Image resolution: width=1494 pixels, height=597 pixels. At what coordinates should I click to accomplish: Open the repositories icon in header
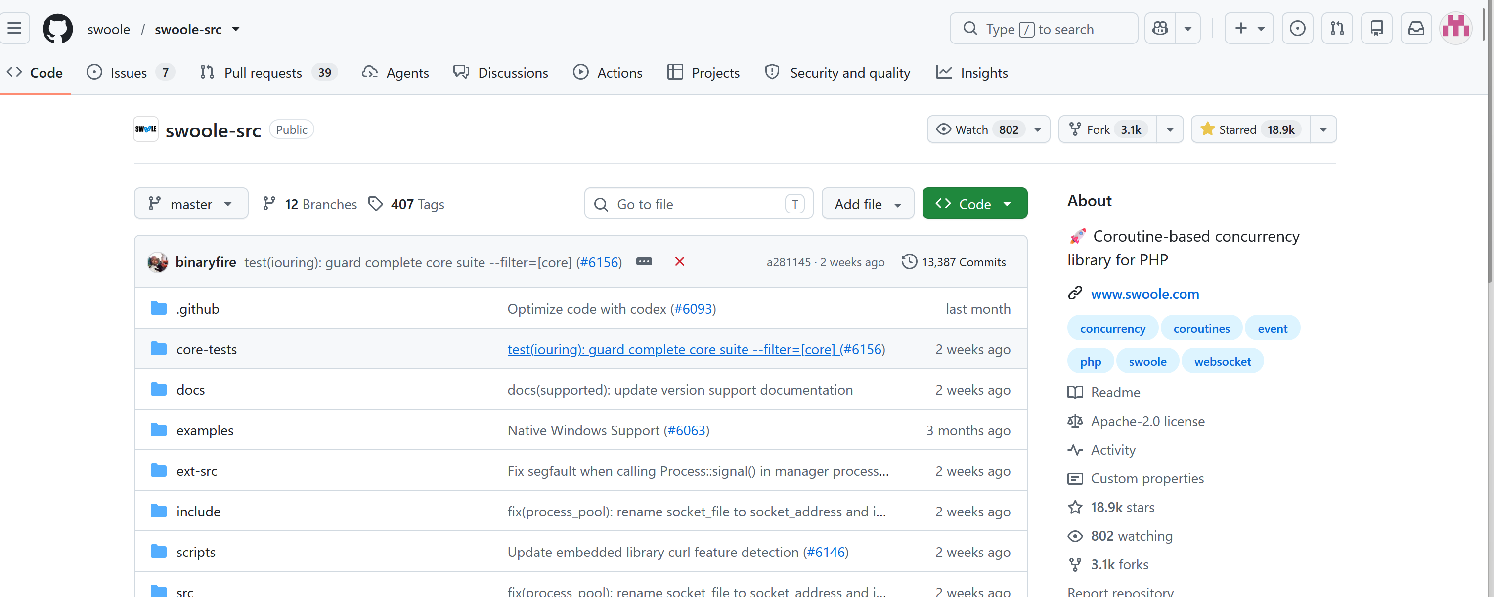[1376, 28]
